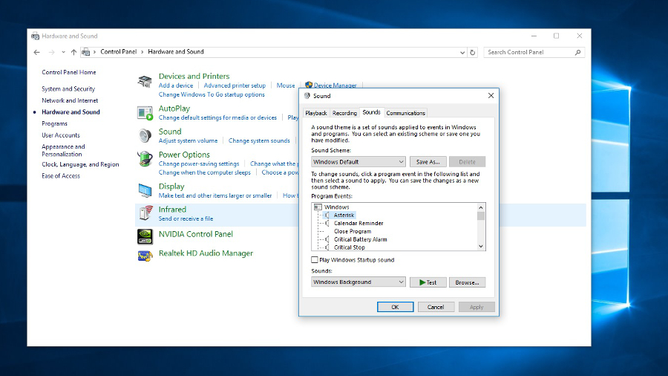Open Clock, Language, and Region sidebar link

pos(80,164)
